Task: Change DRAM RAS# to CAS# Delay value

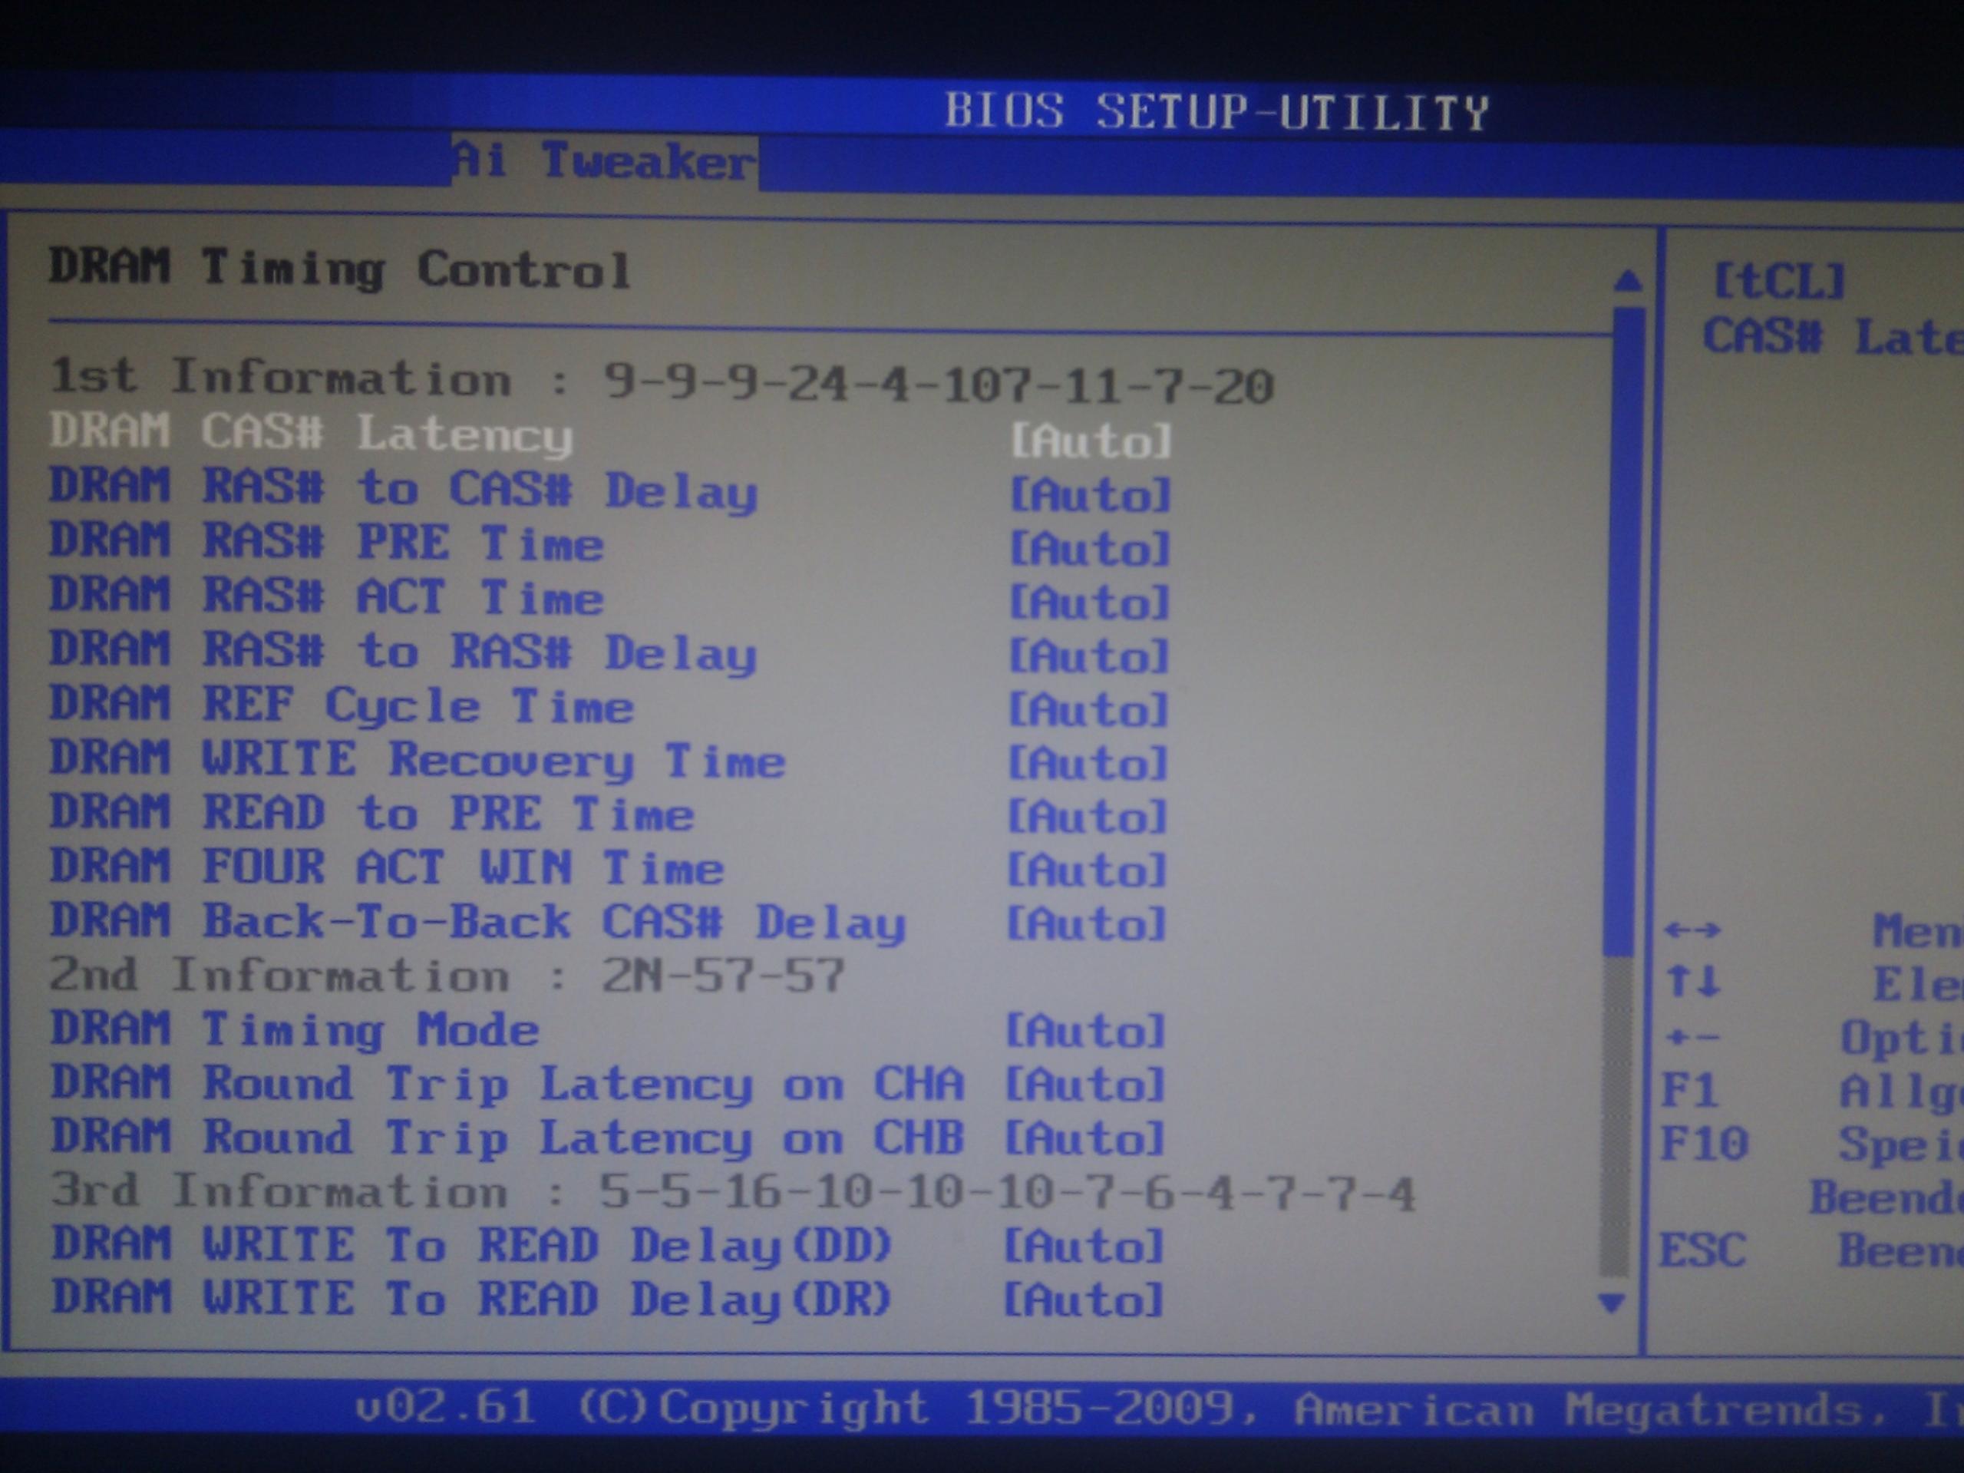Action: pyautogui.click(x=1091, y=494)
